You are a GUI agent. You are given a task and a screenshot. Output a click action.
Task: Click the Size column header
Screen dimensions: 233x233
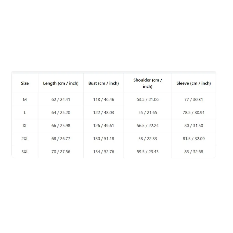tap(25, 83)
